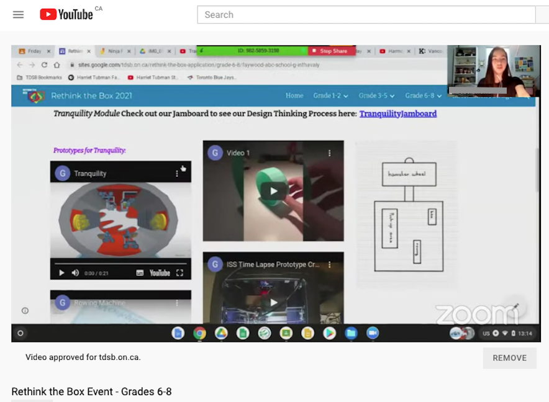Click browser forward arrow
Viewport: 549px width, 402px height.
tap(32, 65)
